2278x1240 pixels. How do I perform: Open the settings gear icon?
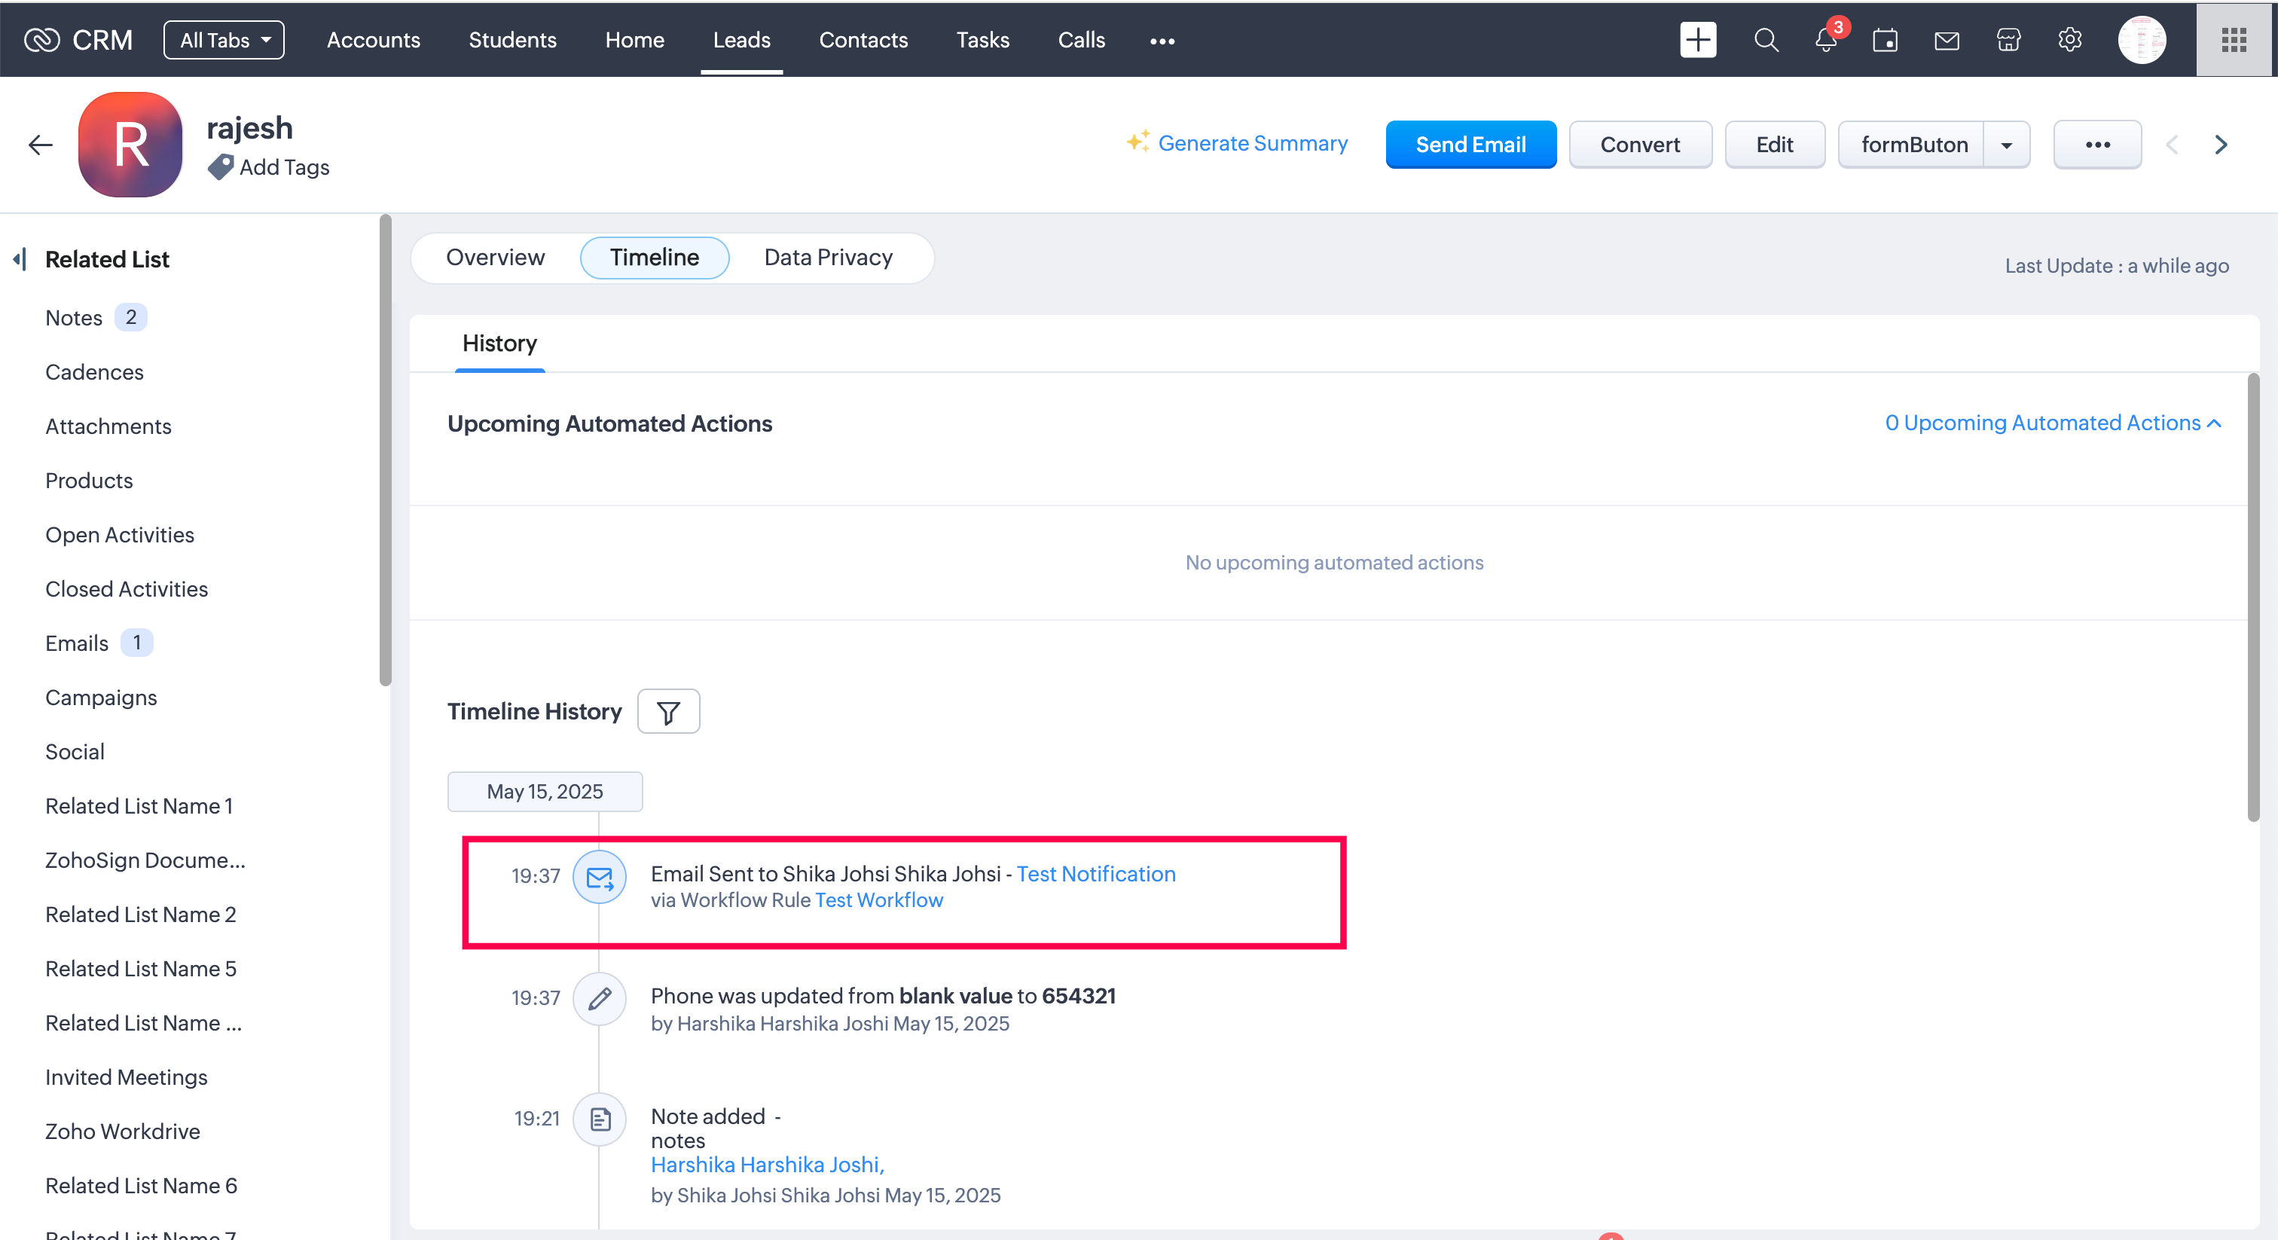pyautogui.click(x=2069, y=41)
